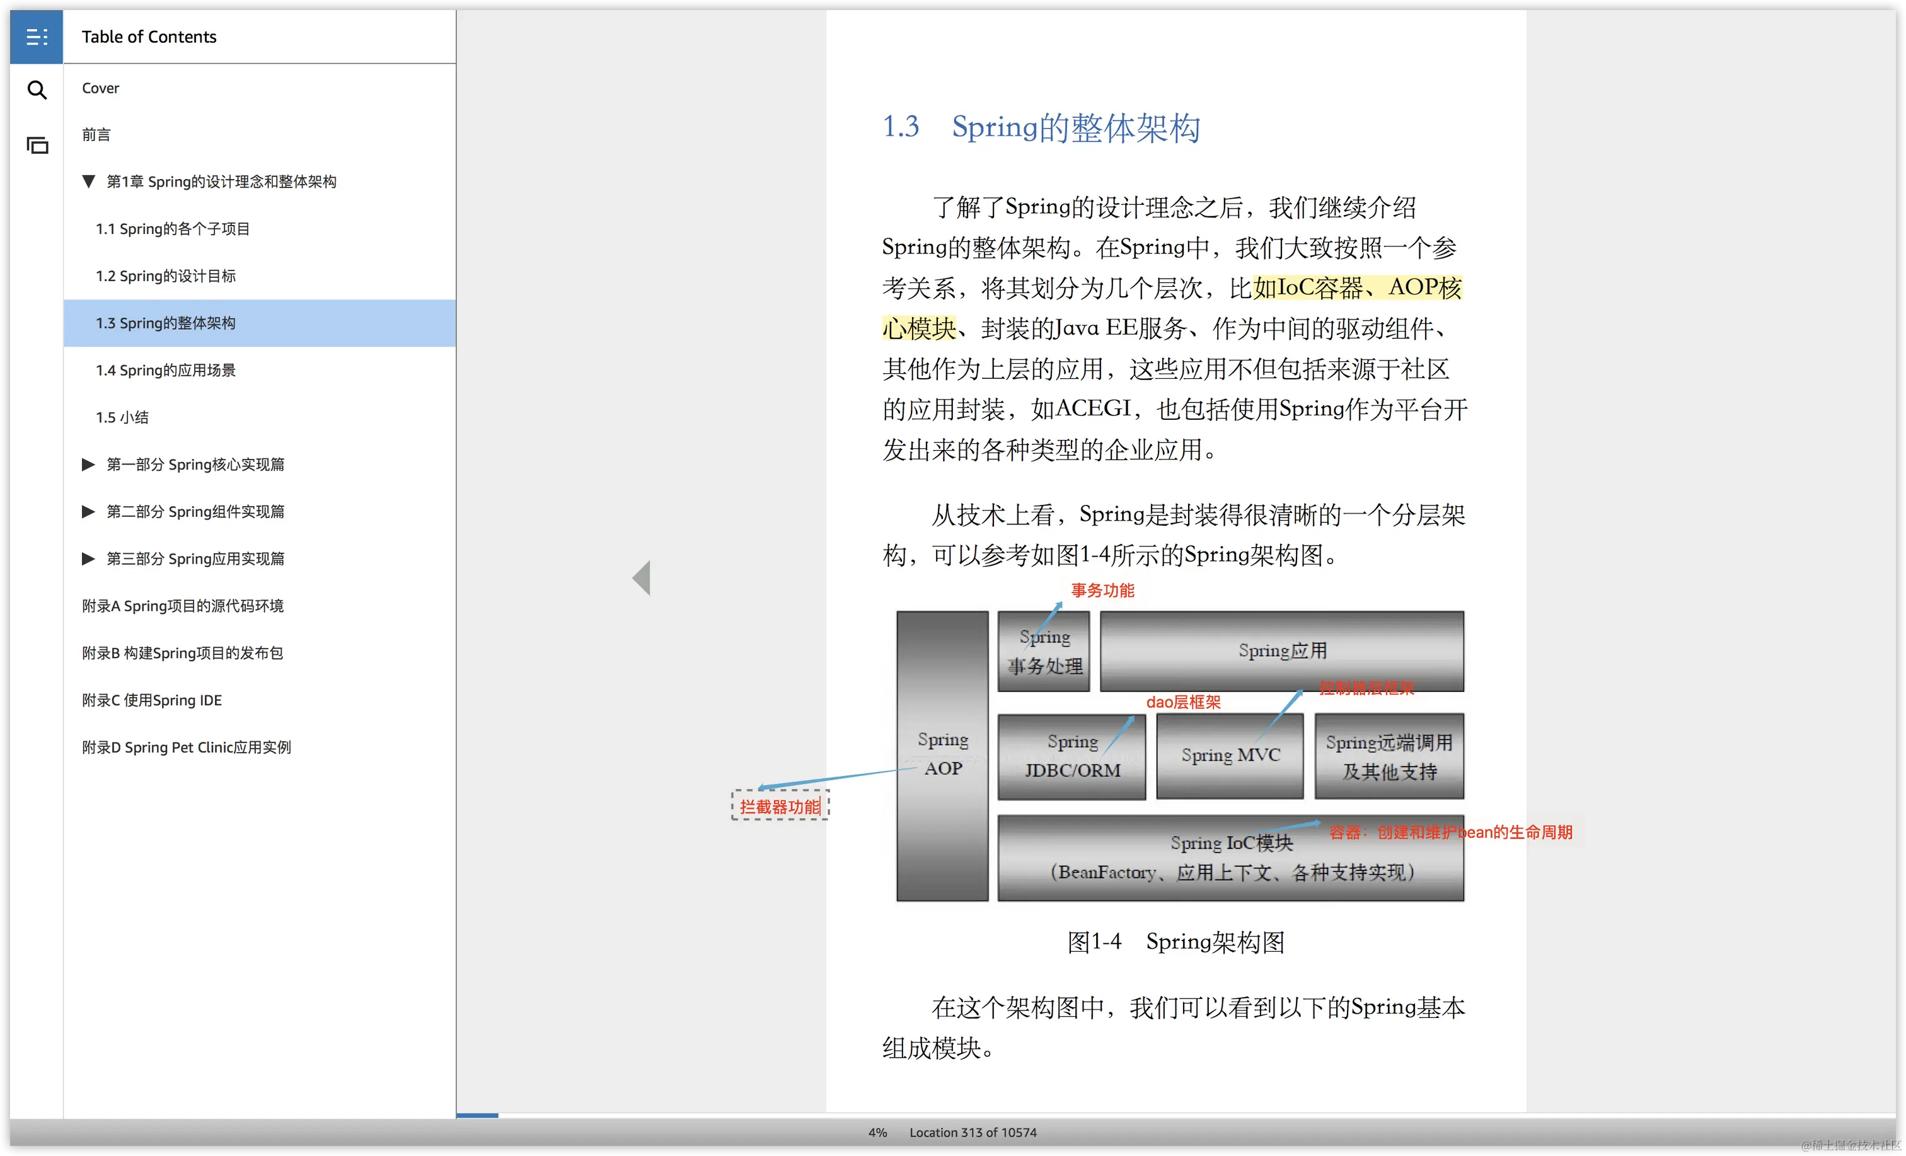Expand 第二部分 Spring组件实现篇 section
This screenshot has width=1906, height=1156.
pos(88,511)
